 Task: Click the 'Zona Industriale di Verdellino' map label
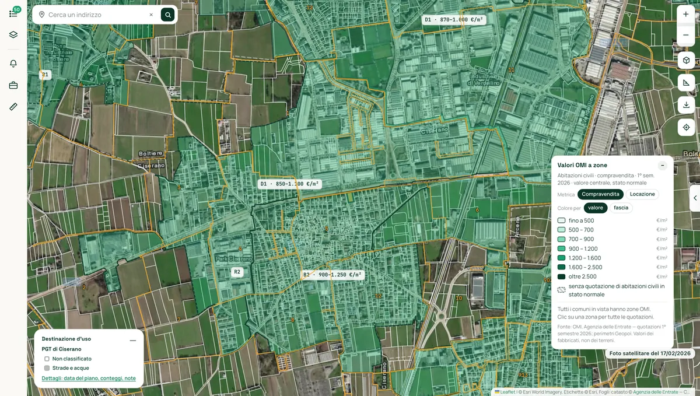485,76
